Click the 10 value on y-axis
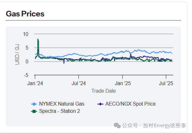This screenshot has height=133, width=192. pos(26,34)
